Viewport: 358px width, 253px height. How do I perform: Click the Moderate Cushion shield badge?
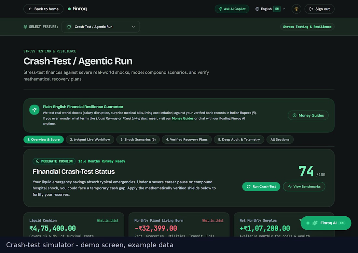coord(54,161)
